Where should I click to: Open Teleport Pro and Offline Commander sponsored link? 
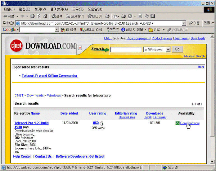50,76
